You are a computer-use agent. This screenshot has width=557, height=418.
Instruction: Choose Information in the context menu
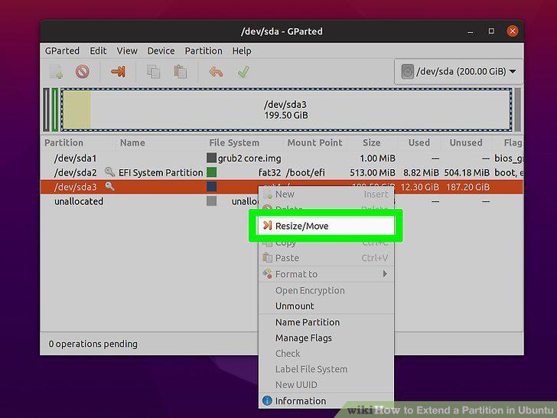pos(326,400)
